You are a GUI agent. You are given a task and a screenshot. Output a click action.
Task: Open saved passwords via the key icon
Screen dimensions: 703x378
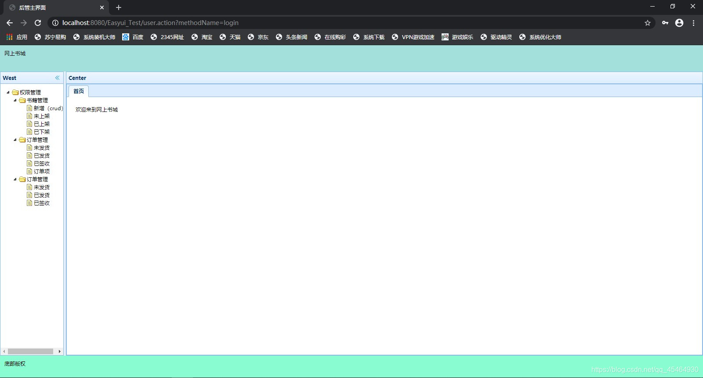point(665,23)
